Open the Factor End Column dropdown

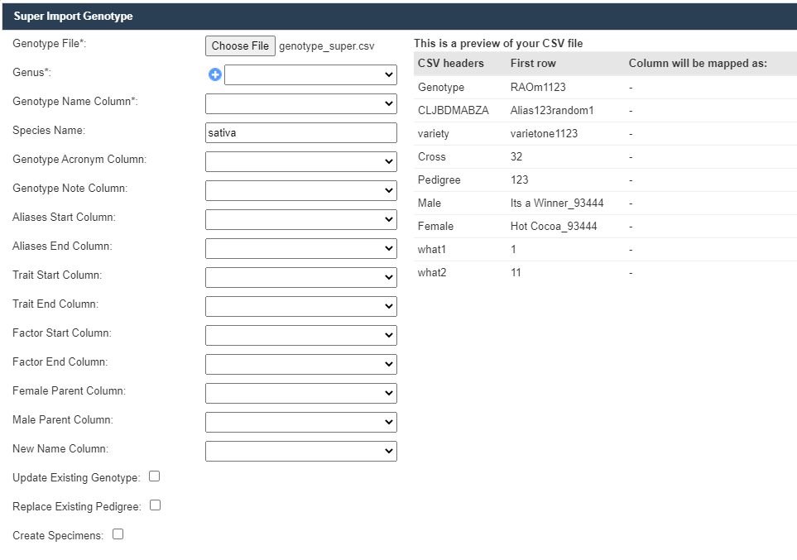click(301, 365)
